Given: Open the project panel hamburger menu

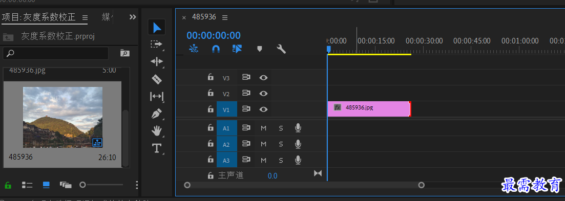Looking at the screenshot, I should (85, 17).
